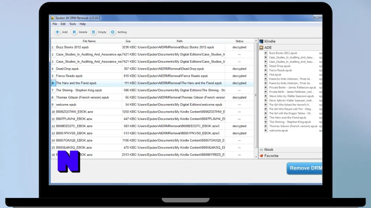Select The Shining - Stephen King.epub table row
The height and width of the screenshot is (208, 371).
tap(153, 90)
